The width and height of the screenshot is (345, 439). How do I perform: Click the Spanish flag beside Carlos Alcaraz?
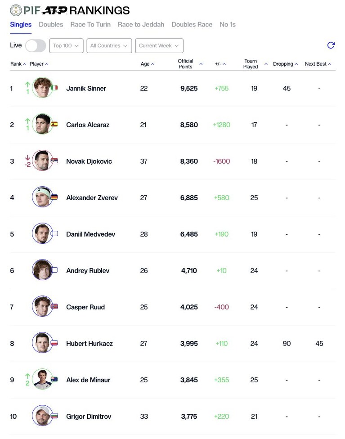tap(54, 124)
